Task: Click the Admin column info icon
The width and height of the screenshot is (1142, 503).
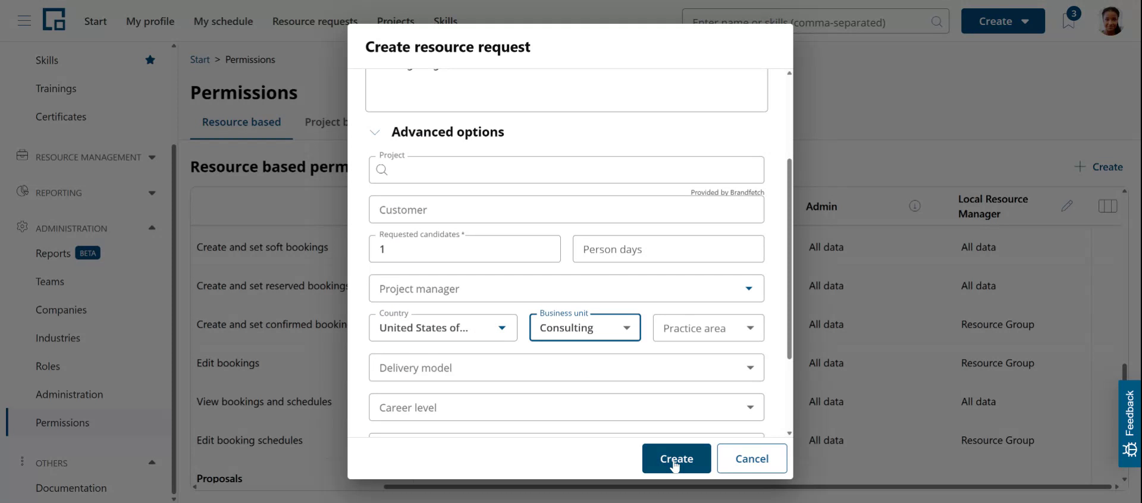Action: [x=915, y=206]
